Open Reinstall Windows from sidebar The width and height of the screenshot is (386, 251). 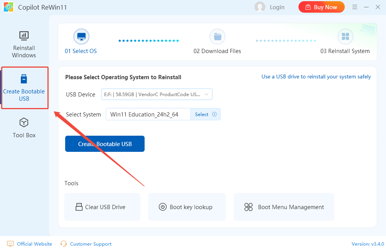(x=24, y=45)
